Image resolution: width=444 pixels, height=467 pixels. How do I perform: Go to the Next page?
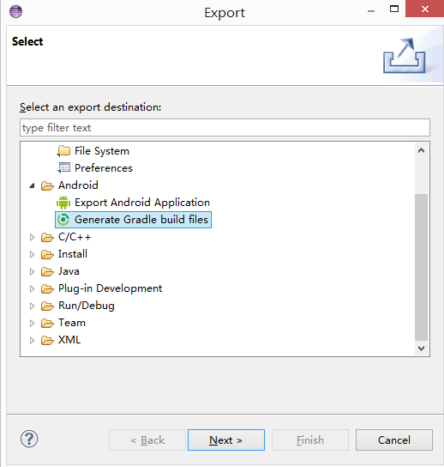[x=226, y=440]
